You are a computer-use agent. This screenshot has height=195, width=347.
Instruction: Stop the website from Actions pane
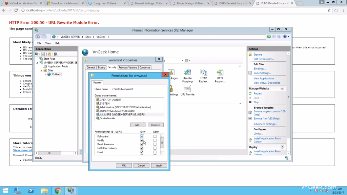(256, 102)
